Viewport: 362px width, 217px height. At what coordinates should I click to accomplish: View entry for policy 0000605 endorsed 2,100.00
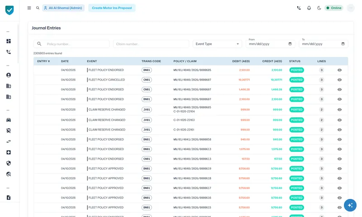click(339, 70)
